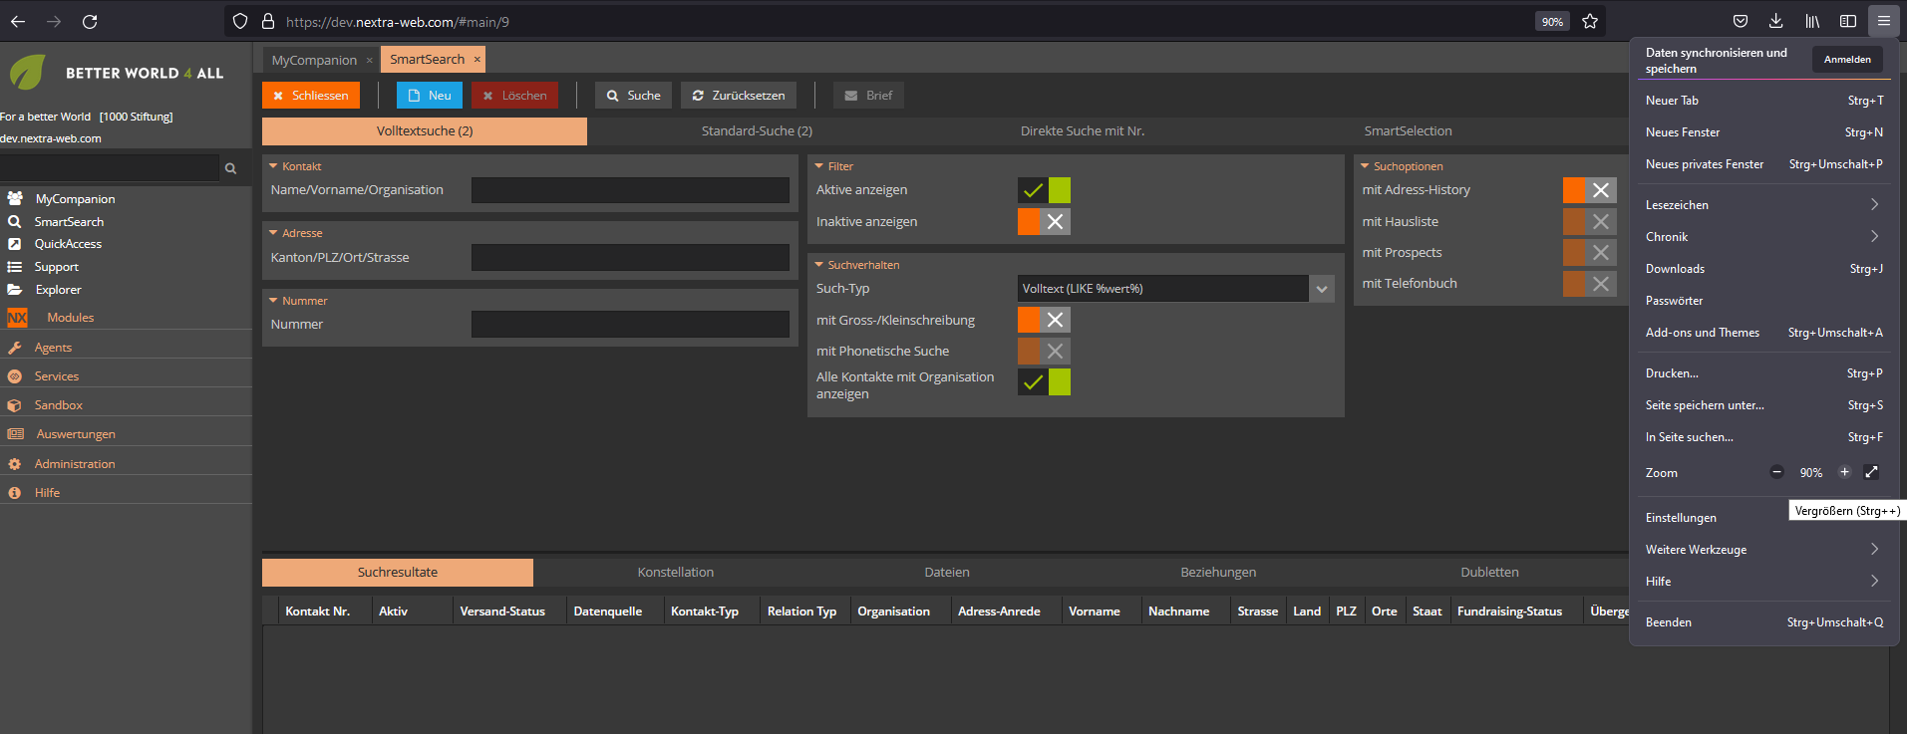The width and height of the screenshot is (1907, 734).
Task: Expand Chronik submenu
Action: point(1874,236)
